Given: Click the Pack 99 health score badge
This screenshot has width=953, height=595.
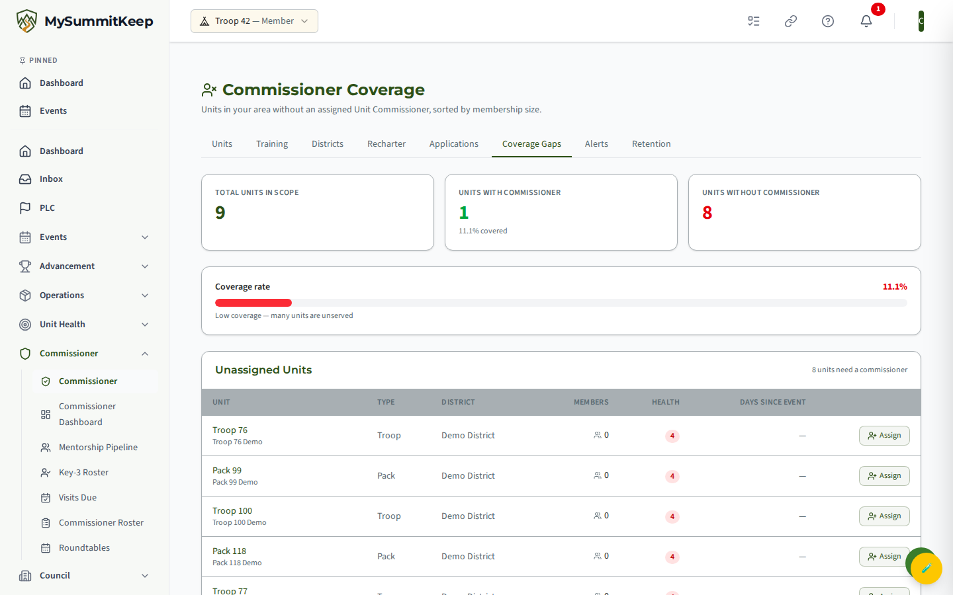Looking at the screenshot, I should coord(672,476).
